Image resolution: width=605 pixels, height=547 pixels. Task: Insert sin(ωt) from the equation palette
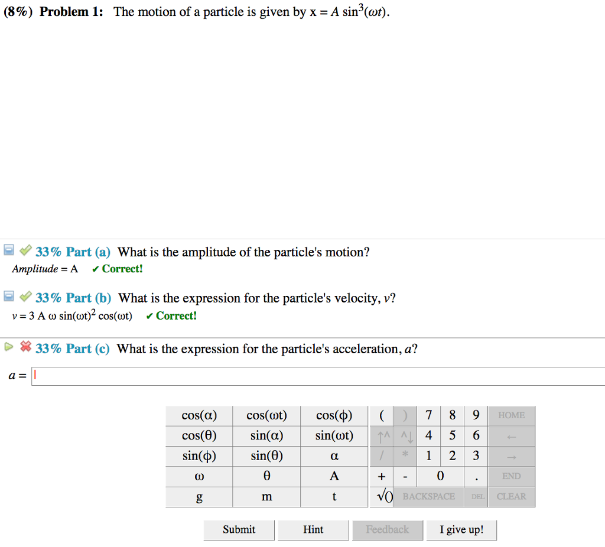click(333, 435)
